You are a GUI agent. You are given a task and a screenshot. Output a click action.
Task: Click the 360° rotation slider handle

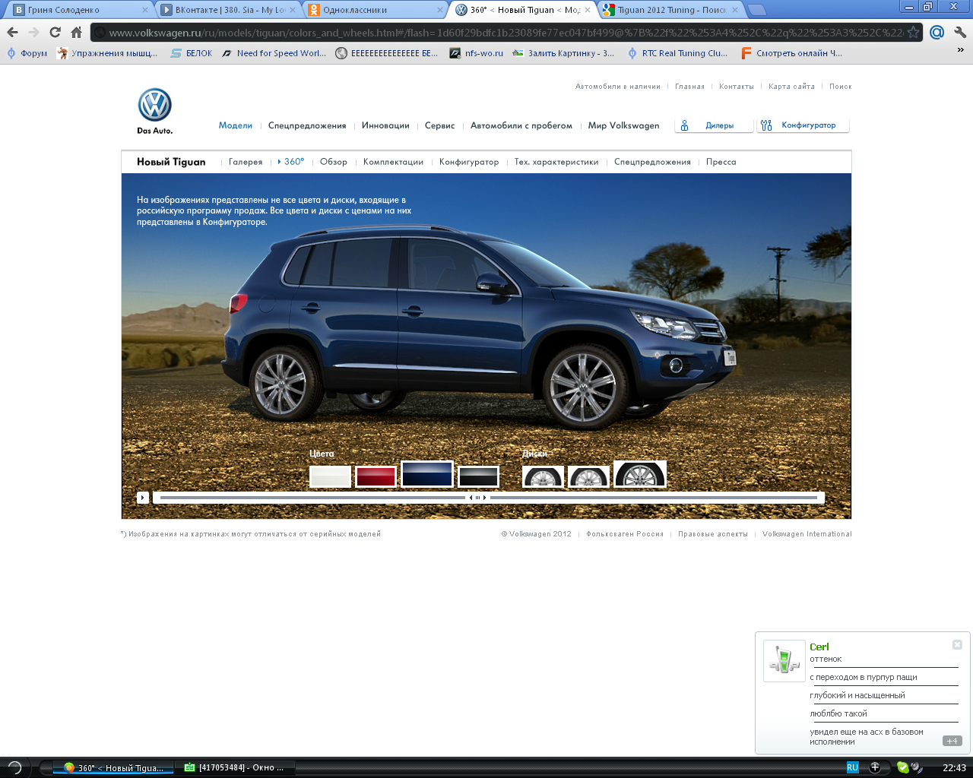[478, 498]
